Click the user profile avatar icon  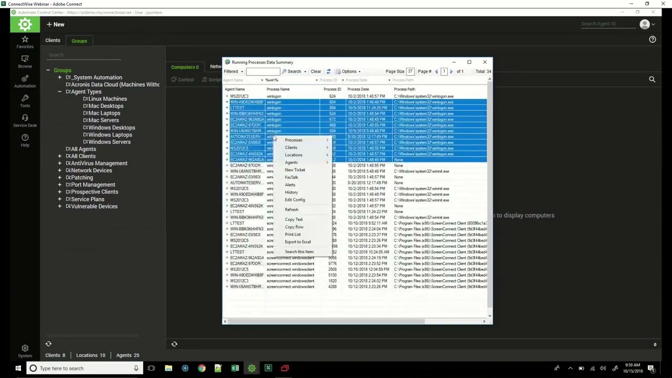[x=645, y=24]
